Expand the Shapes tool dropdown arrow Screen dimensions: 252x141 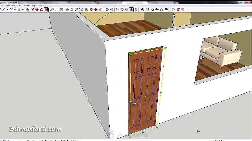coord(23,10)
